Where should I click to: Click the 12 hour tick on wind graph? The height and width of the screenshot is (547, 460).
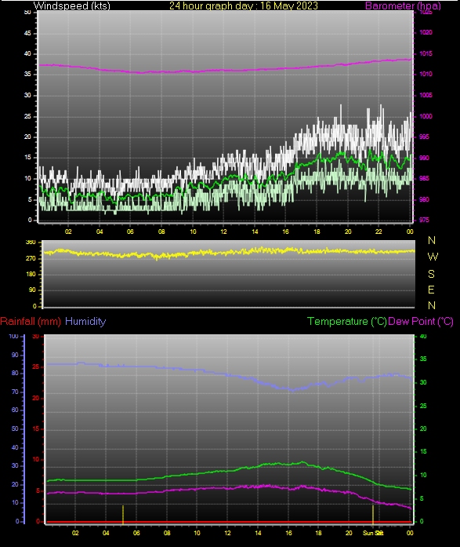point(223,232)
